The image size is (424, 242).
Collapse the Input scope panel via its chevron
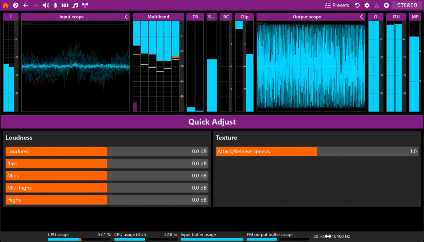click(126, 17)
